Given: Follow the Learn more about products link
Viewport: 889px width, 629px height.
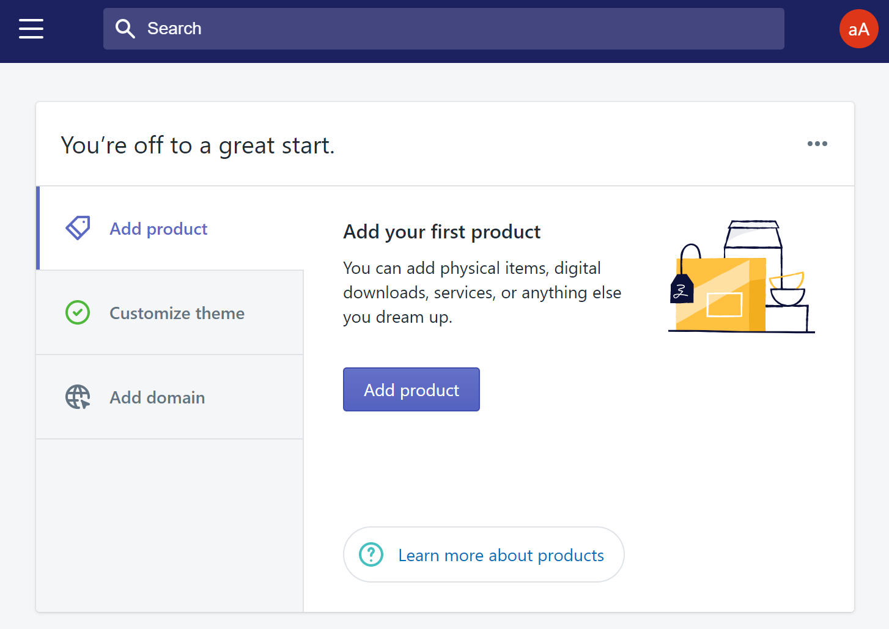Looking at the screenshot, I should [x=501, y=555].
